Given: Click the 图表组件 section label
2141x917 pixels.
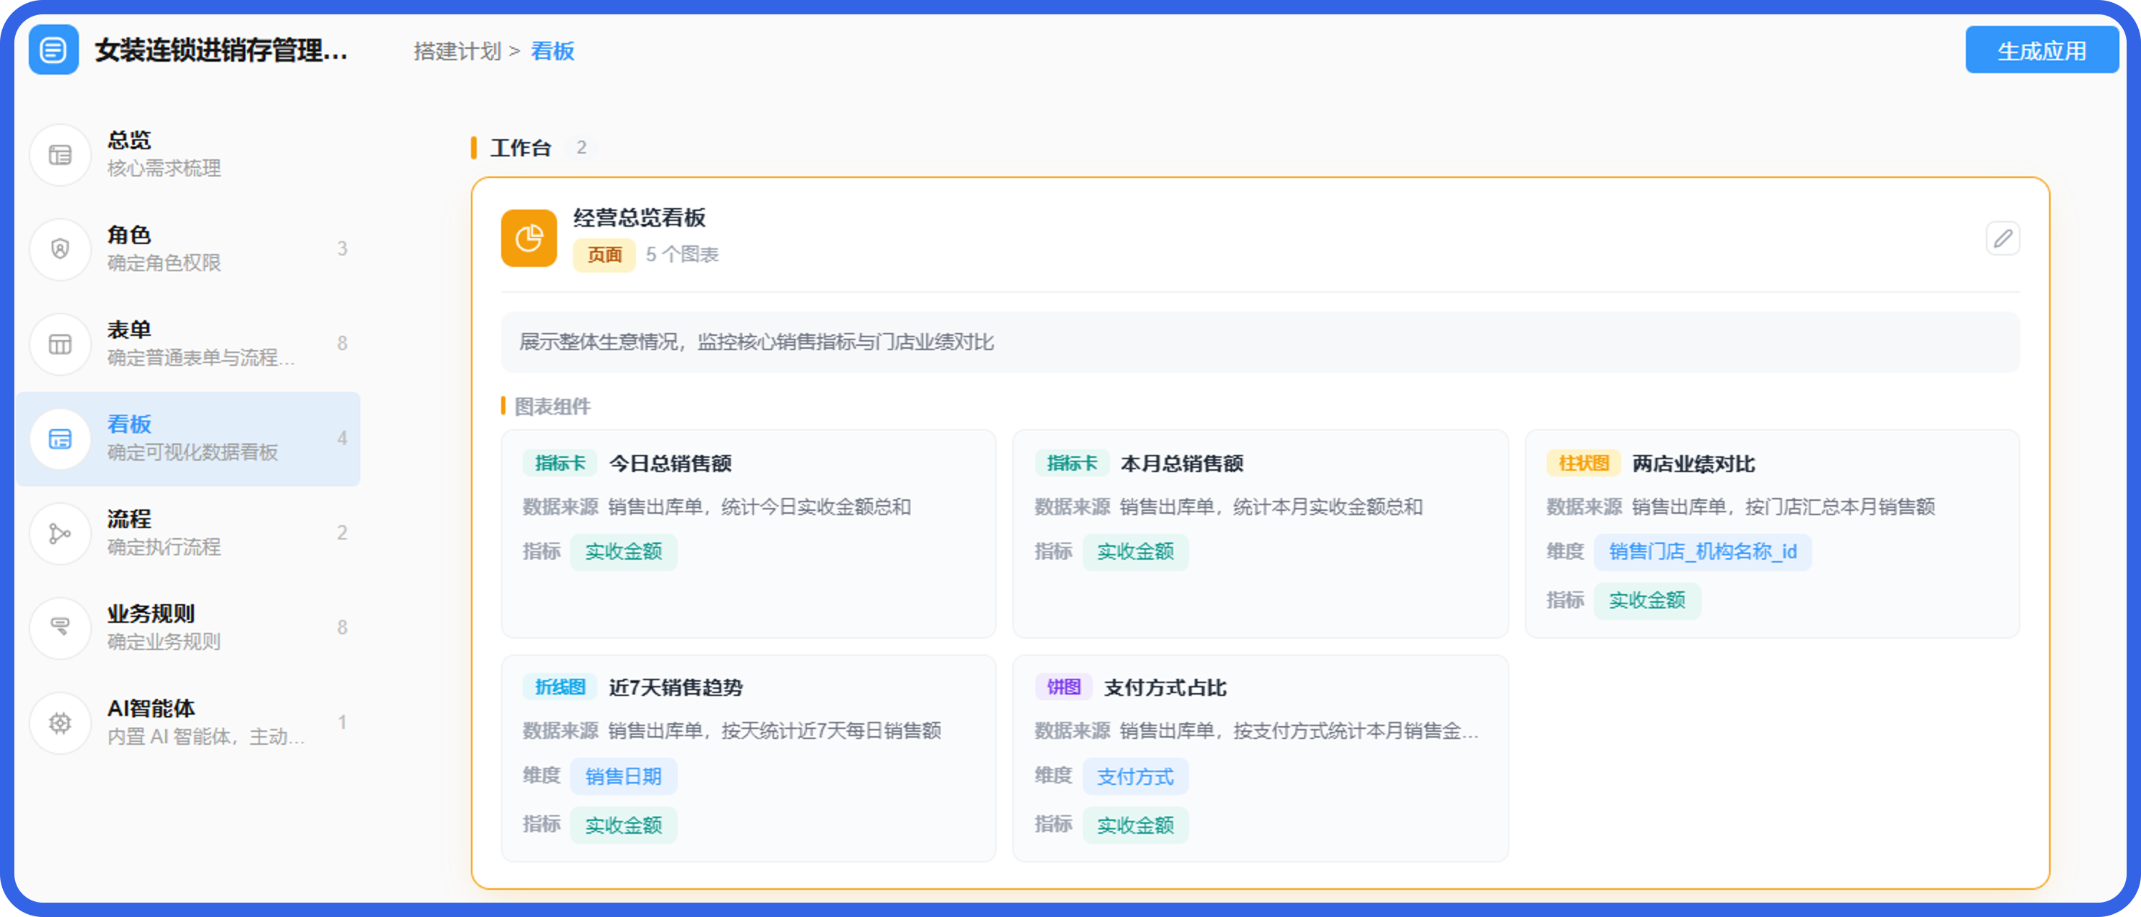Looking at the screenshot, I should [553, 406].
